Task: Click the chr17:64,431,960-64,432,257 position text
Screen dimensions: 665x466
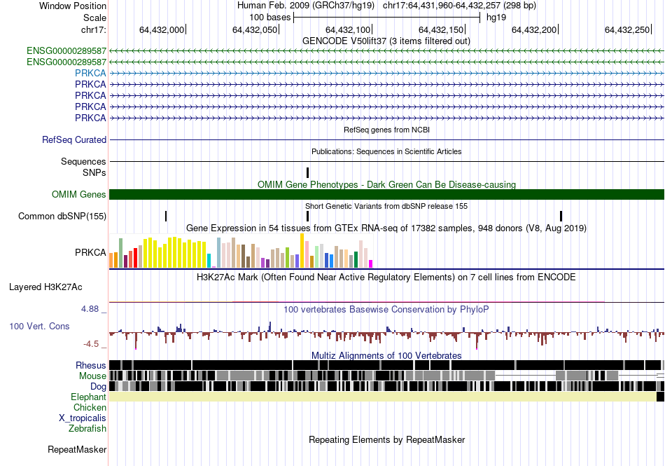Action: click(459, 6)
